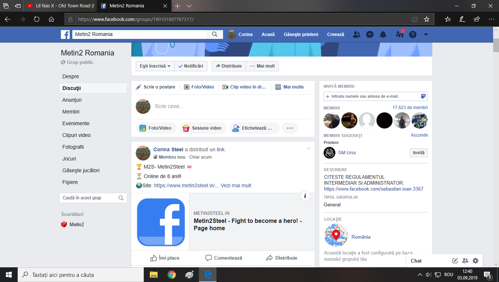Open File Explorer from taskbar
Viewport: 499px width, 282px height.
tap(153, 275)
